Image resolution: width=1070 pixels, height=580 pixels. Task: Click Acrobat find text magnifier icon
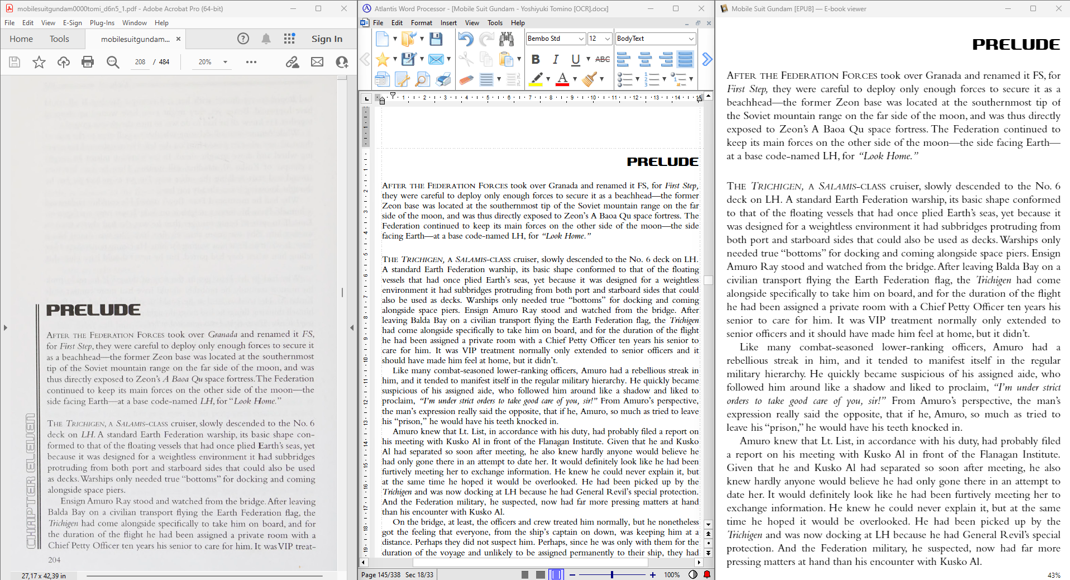point(113,62)
